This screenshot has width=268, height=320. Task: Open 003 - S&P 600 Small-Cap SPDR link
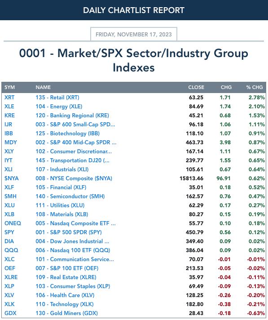tap(75, 124)
